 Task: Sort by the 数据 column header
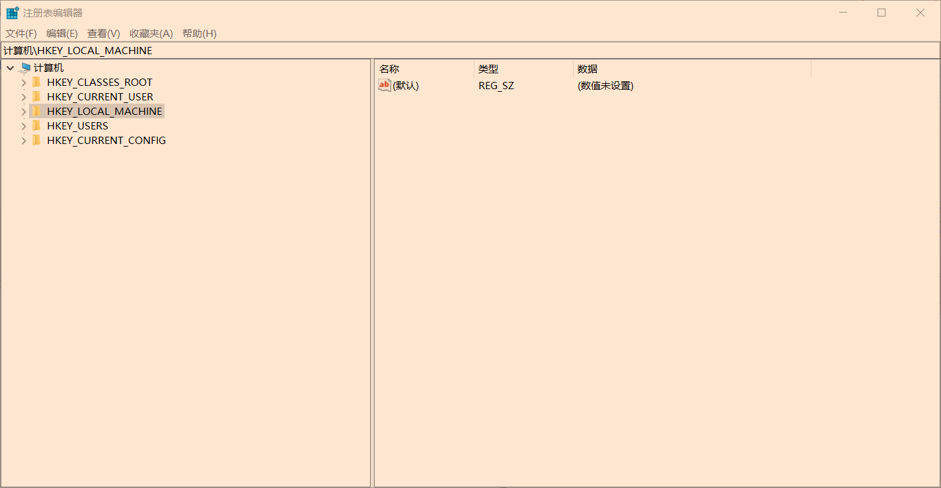692,69
